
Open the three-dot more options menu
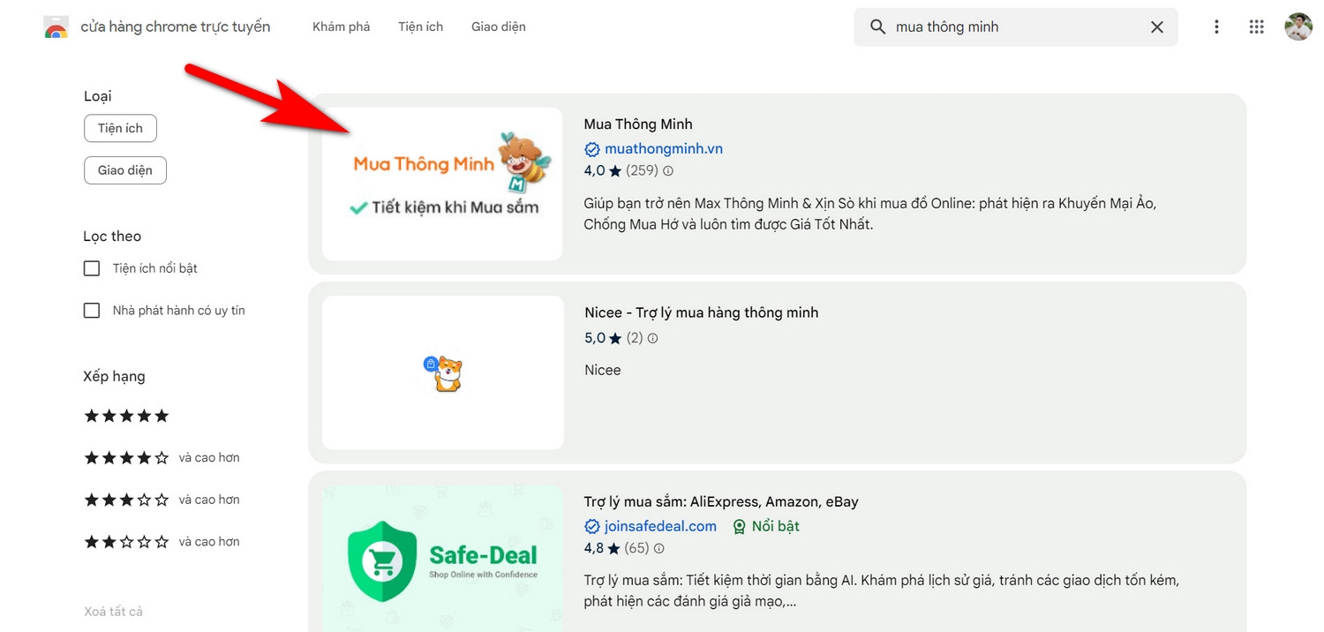tap(1216, 27)
